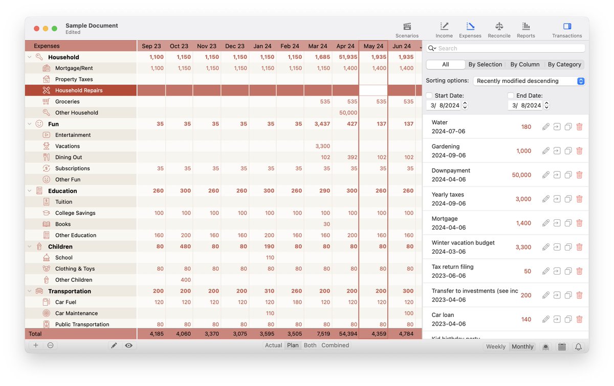Increment the Start Date with the stepper
Screen dimensions: 614x386
click(x=464, y=103)
